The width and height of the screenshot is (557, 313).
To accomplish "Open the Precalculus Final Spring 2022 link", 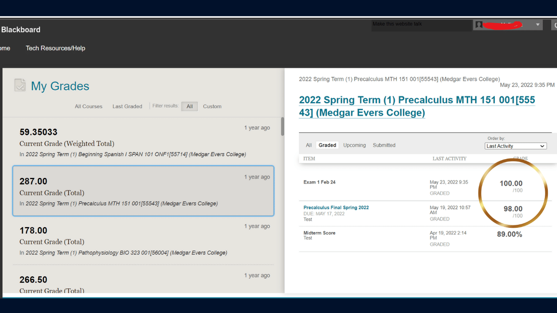I will [336, 208].
